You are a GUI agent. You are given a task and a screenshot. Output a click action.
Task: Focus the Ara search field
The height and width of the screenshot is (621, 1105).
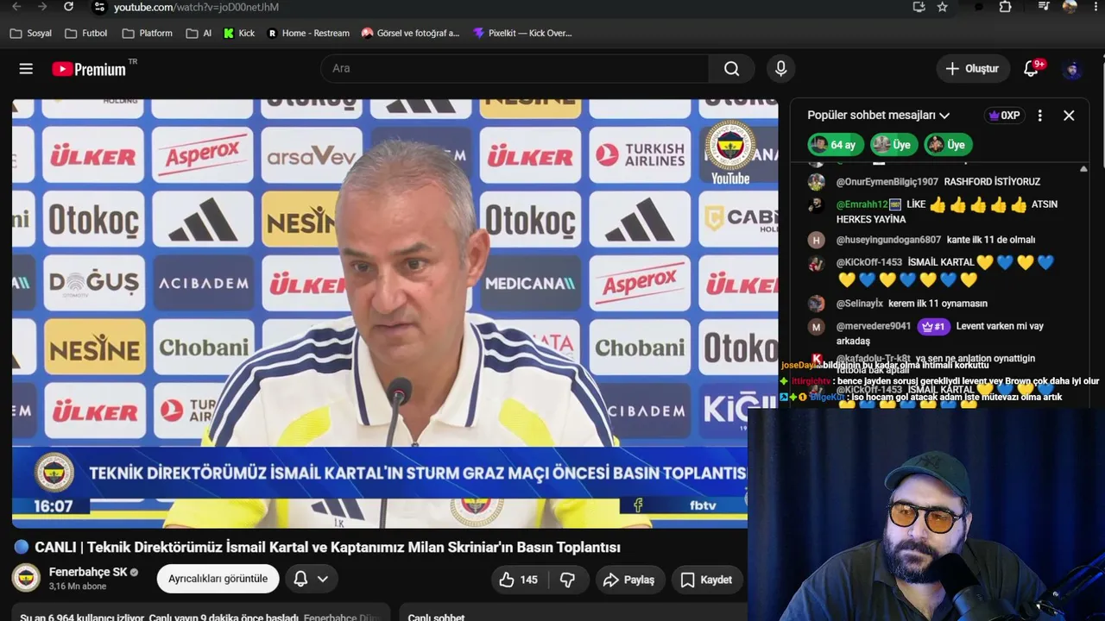point(515,69)
